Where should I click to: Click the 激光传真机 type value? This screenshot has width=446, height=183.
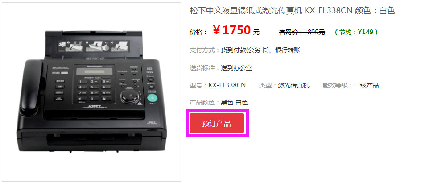tap(293, 85)
